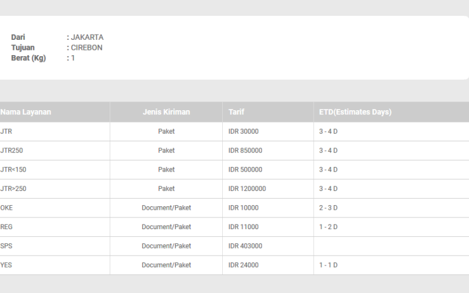Click the Jenis Kiriman column header

pyautogui.click(x=166, y=112)
